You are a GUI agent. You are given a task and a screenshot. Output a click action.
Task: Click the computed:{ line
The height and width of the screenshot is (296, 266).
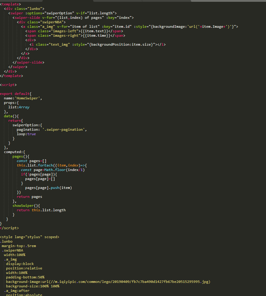15,152
